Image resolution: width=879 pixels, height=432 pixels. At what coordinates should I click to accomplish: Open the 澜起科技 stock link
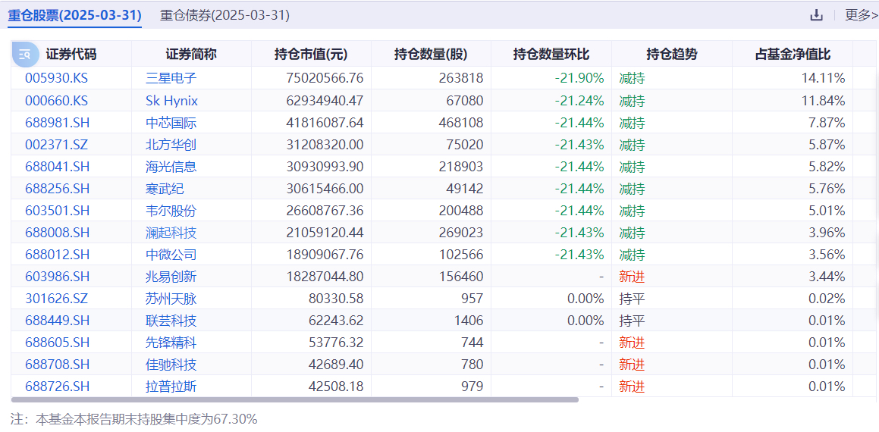(171, 233)
